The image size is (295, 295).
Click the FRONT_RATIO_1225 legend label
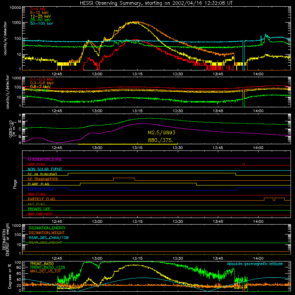[x=48, y=267]
